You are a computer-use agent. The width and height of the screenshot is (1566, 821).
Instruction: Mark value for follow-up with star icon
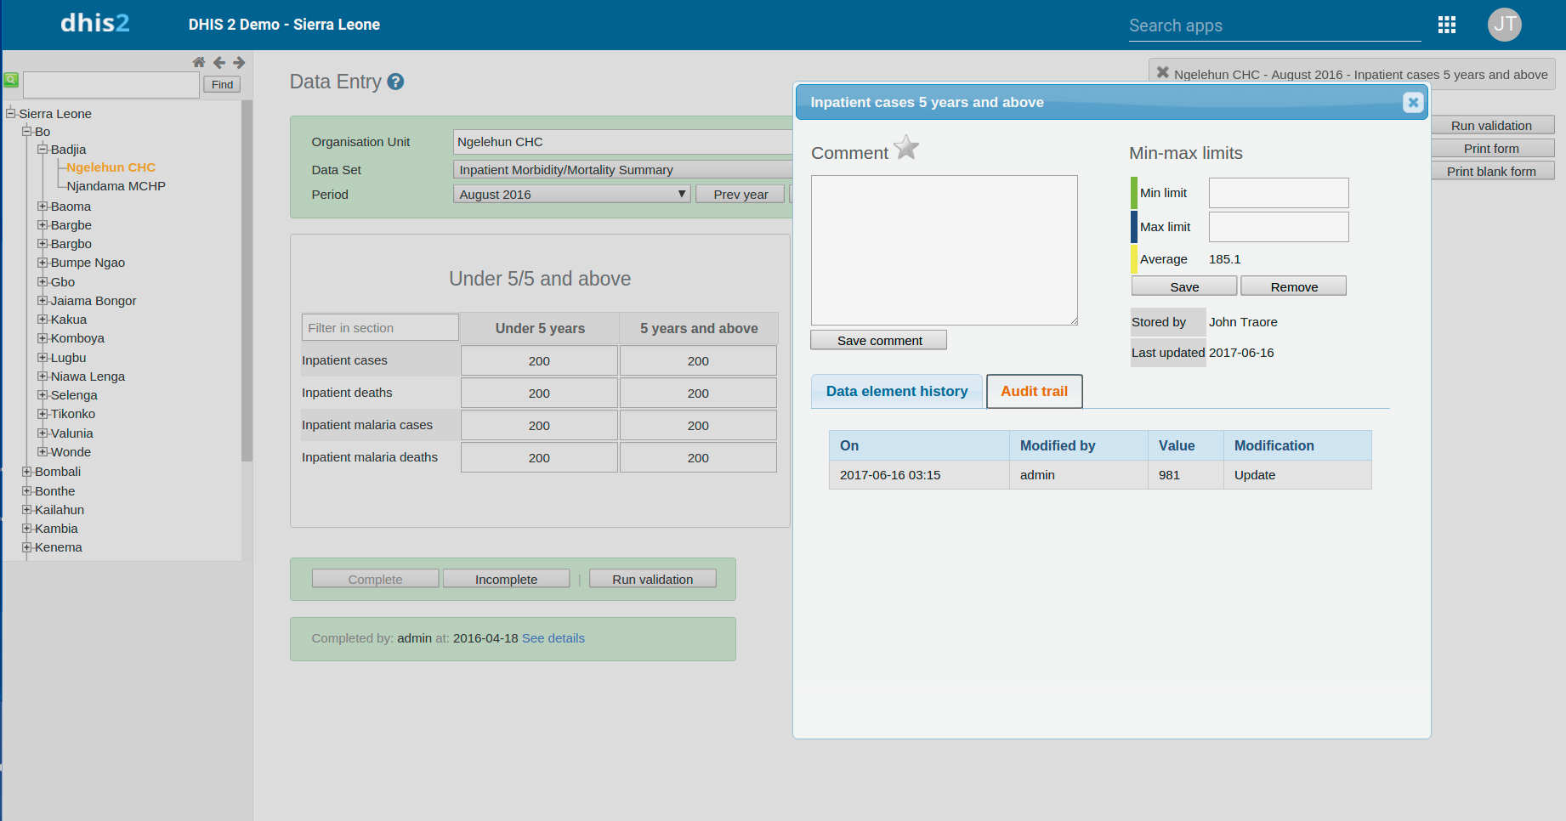click(906, 148)
